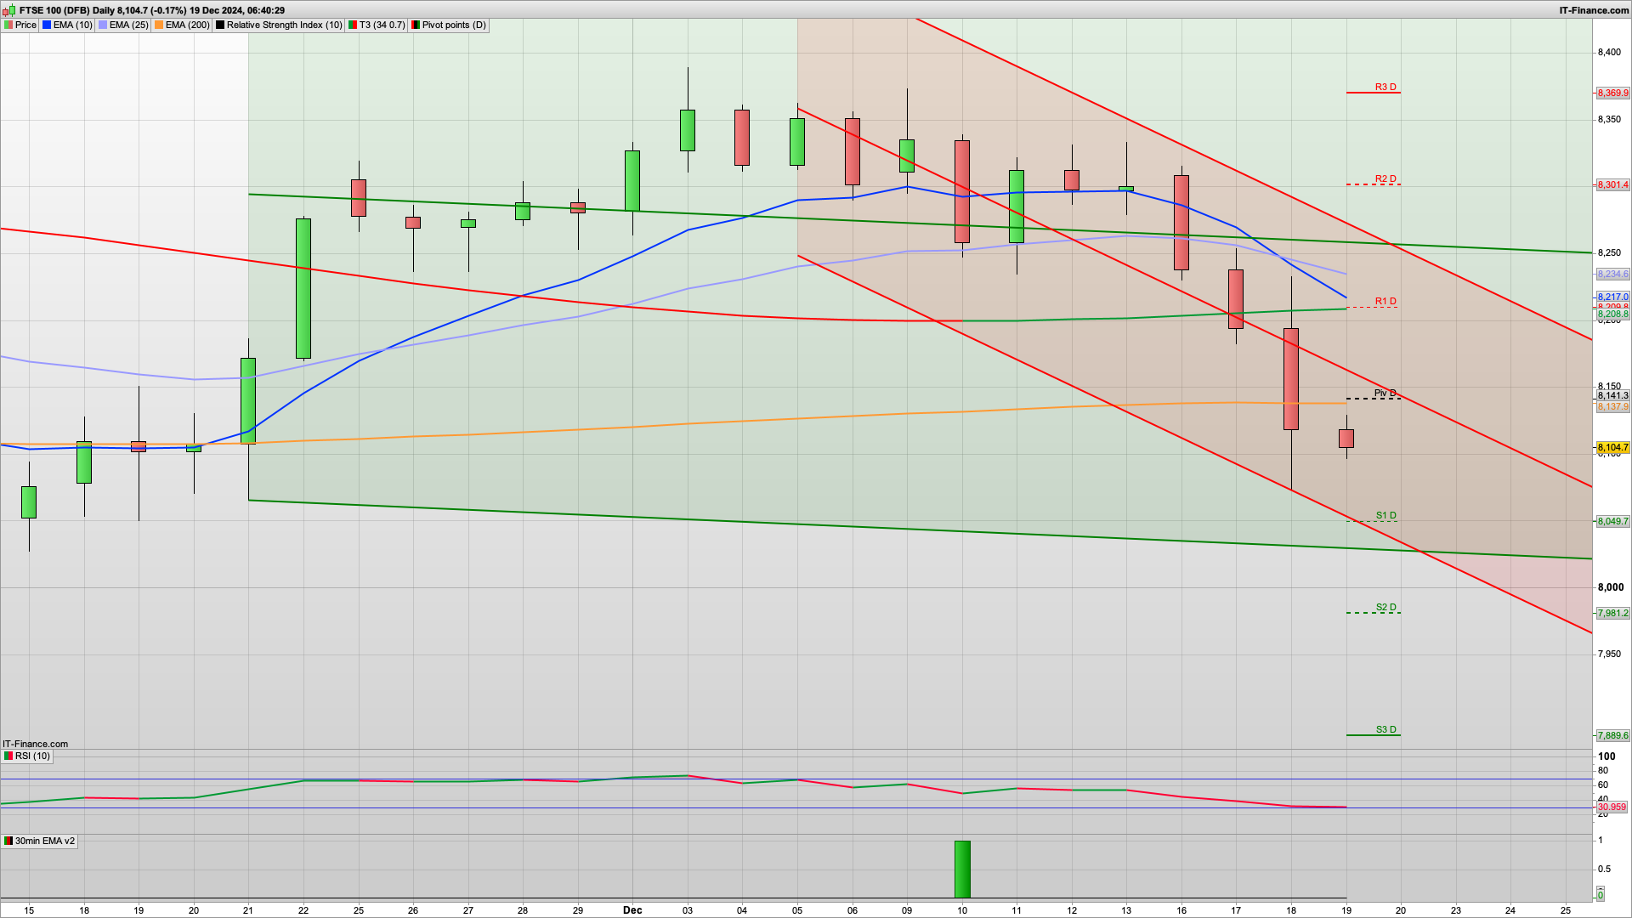Image resolution: width=1632 pixels, height=918 pixels.
Task: Select the Price legend item
Action: (20, 25)
